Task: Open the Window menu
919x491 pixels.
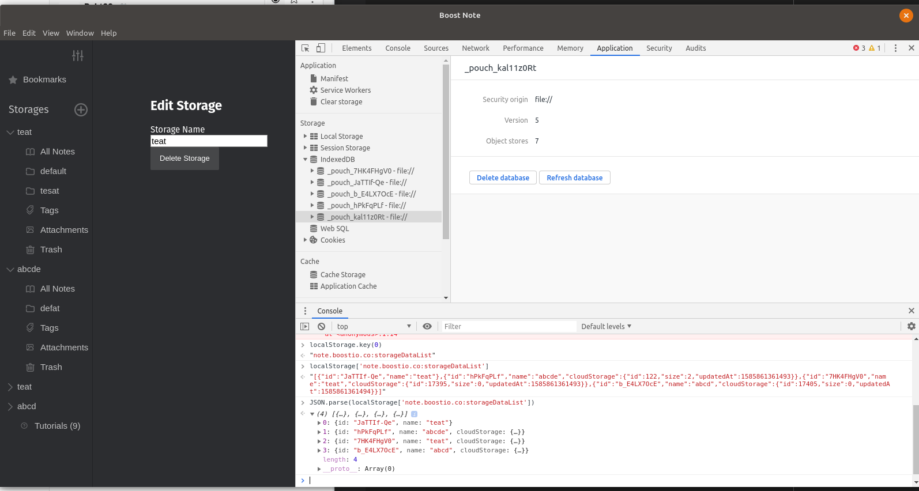Action: pos(80,33)
